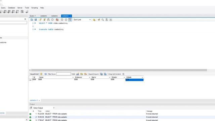Viewport: 215px width, 121px height.
Task: Click the editor horizontal scrollbar
Action: click(x=119, y=70)
